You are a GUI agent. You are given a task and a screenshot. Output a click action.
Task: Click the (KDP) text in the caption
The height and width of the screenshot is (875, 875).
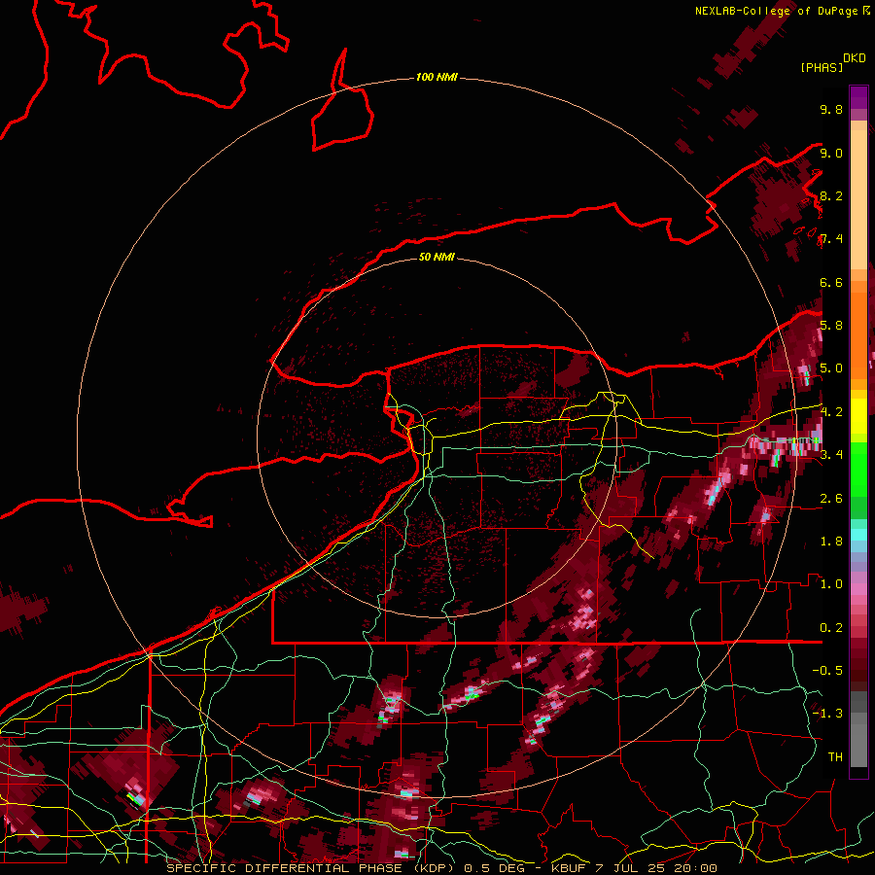click(433, 868)
